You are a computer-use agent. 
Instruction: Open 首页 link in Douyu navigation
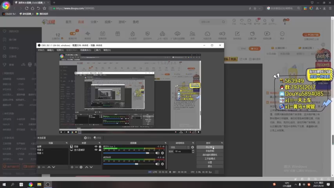click(68, 22)
